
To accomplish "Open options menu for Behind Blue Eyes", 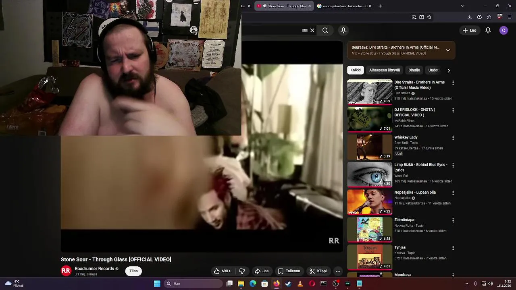I will point(453,165).
